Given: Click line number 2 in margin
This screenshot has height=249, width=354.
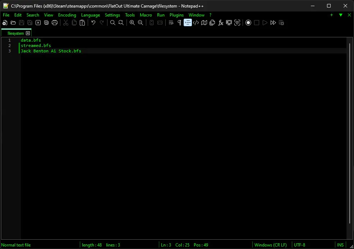Looking at the screenshot, I should coord(9,46).
